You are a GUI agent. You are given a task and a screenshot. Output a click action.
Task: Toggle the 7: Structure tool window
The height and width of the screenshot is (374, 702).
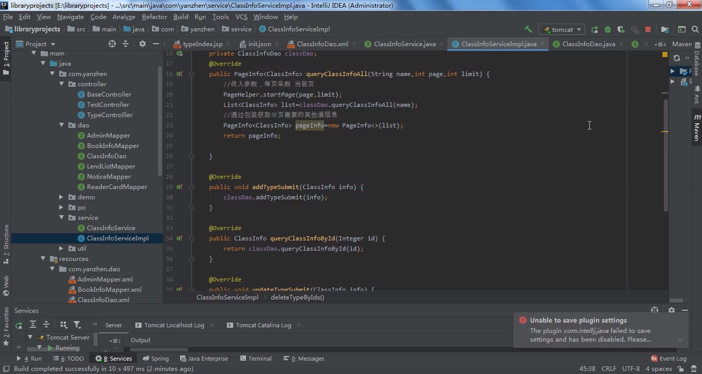point(6,244)
